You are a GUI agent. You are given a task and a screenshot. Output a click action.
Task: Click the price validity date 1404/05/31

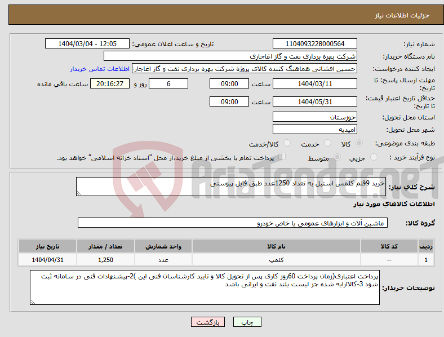click(x=315, y=101)
